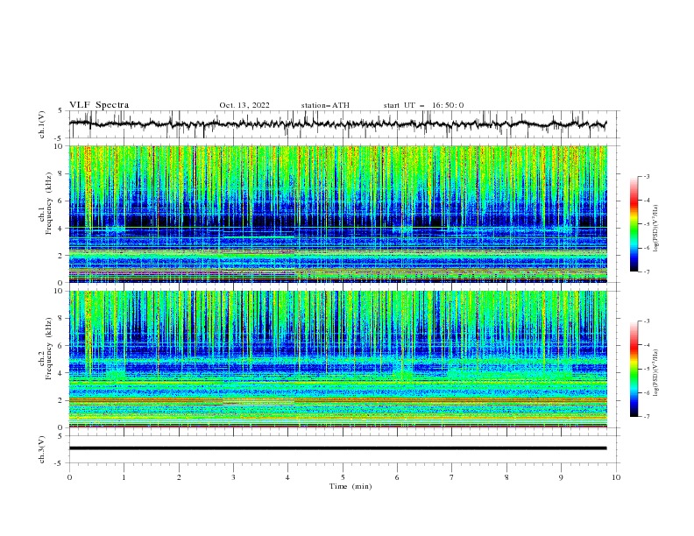Click time axis tick label "1"
The image size is (694, 536).
(124, 477)
